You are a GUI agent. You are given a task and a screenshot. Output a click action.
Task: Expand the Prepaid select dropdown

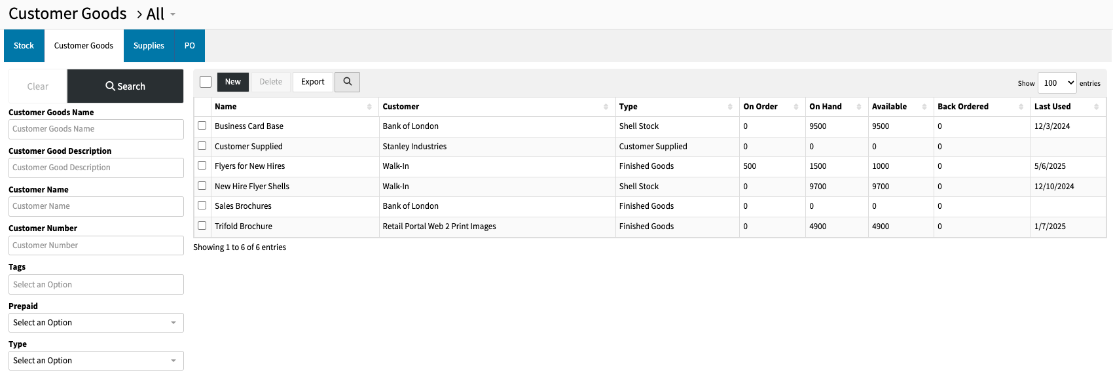point(96,323)
